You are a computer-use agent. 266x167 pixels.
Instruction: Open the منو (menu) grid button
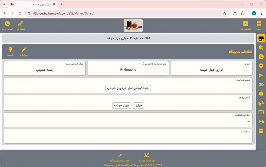(259, 26)
